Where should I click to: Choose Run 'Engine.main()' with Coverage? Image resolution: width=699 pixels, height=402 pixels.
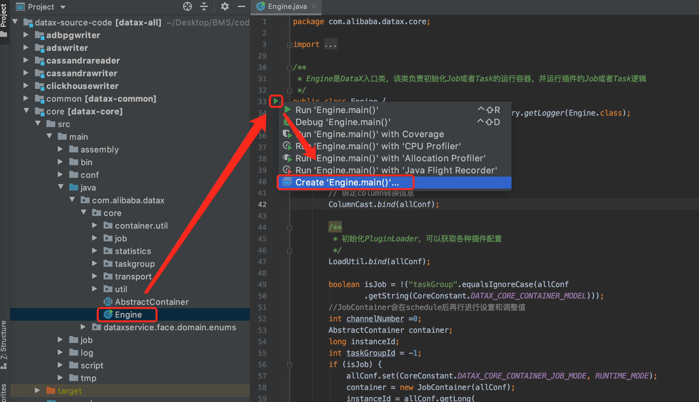pyautogui.click(x=395, y=134)
